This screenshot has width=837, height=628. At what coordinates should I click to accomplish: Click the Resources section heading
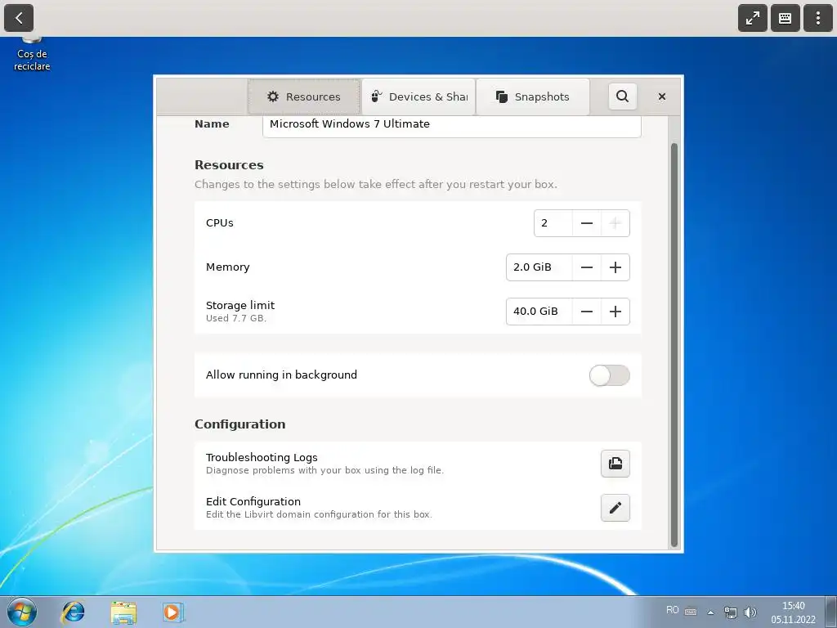(x=229, y=165)
